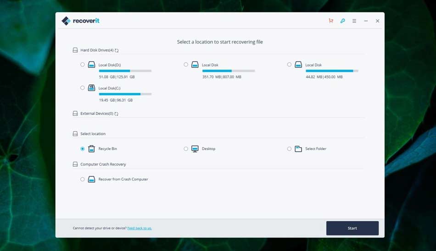Viewport: 436px width, 251px height.
Task: Click the Local Disk(C:) usage bar
Action: [x=125, y=94]
